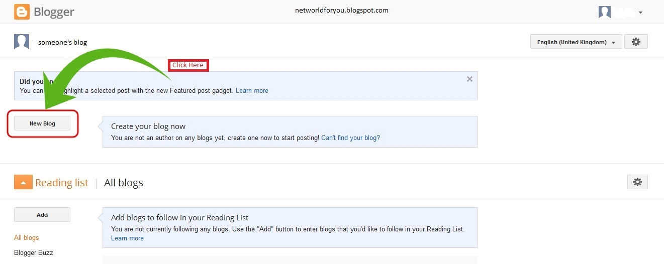Switch to the All blogs heading
This screenshot has height=264, width=664.
(124, 183)
